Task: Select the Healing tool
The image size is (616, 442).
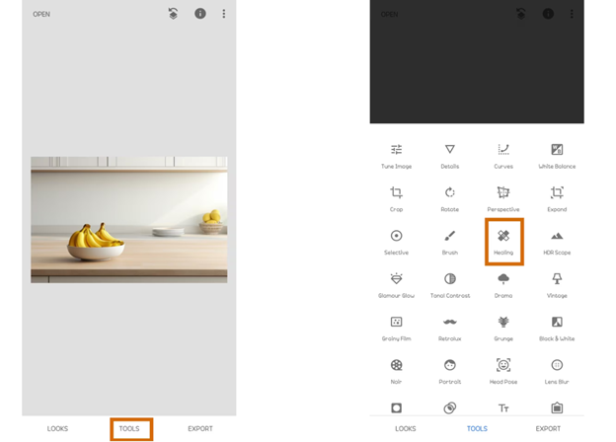Action: [x=503, y=241]
